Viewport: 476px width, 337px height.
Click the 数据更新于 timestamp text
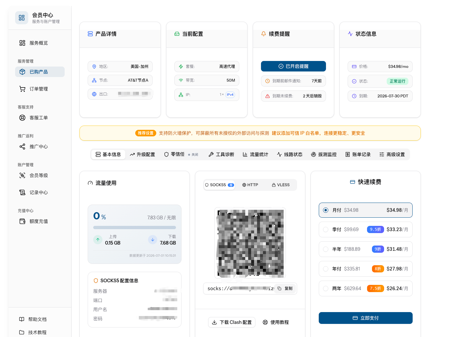click(x=153, y=256)
